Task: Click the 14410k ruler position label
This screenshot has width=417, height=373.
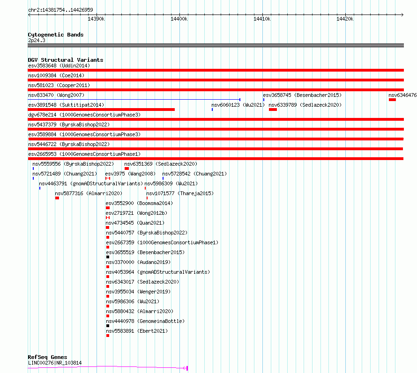Action: (x=262, y=19)
